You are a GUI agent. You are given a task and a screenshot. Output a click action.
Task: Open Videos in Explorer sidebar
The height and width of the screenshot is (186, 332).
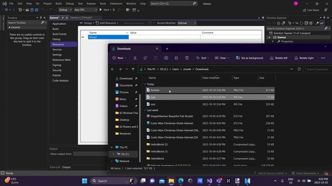point(123,106)
